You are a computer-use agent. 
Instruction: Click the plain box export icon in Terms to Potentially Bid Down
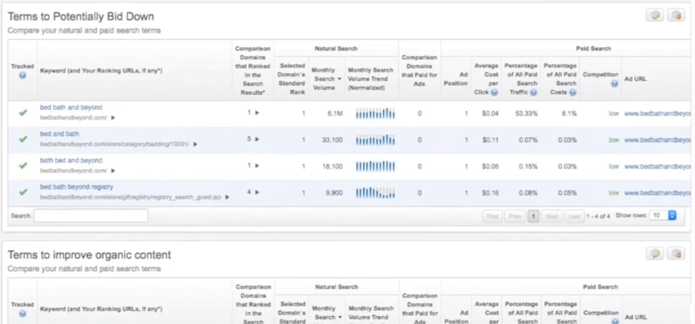tap(655, 15)
